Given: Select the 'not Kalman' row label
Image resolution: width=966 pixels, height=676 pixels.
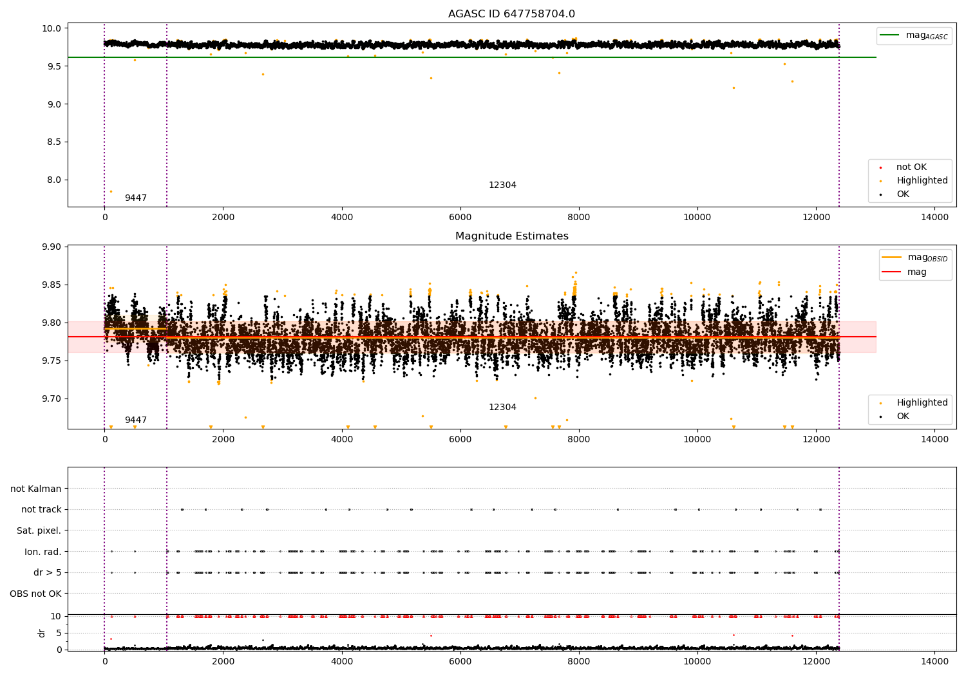Looking at the screenshot, I should coord(36,489).
